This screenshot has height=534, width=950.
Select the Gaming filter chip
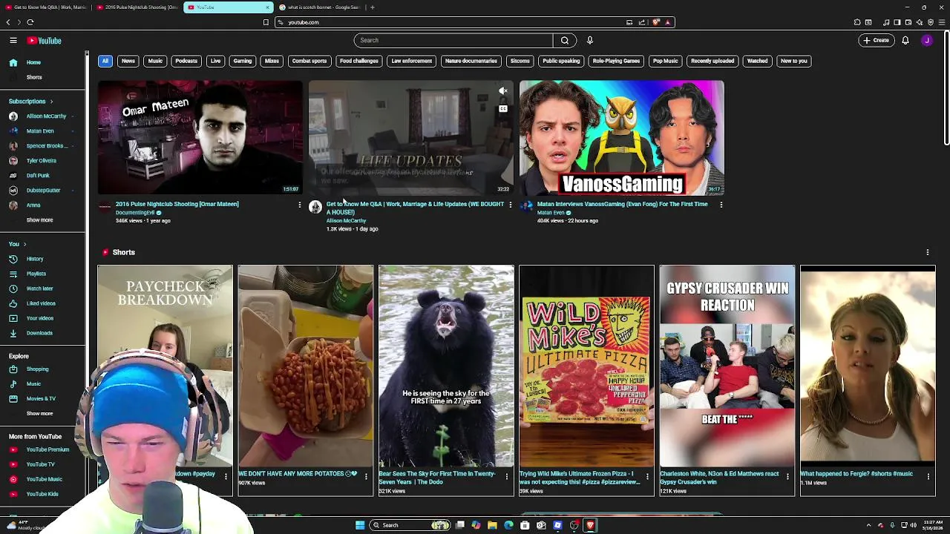(x=243, y=61)
